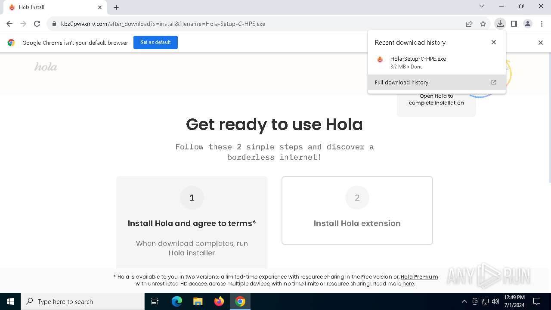Image resolution: width=551 pixels, height=310 pixels.
Task: Bookmark this tab with the star icon
Action: tap(483, 24)
